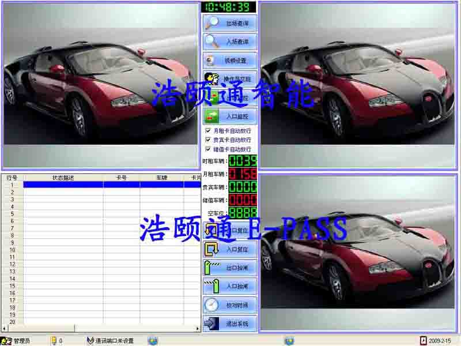Screen dimensions: 461x346
Task: Open the 入场查询 entry query
Action: coord(230,42)
